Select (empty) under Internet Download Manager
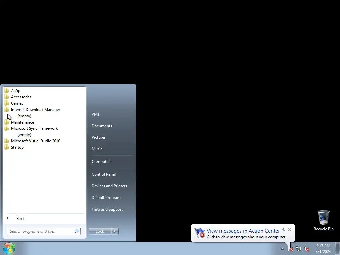 24,116
